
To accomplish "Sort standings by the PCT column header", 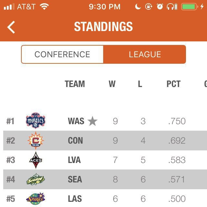I will [x=173, y=84].
